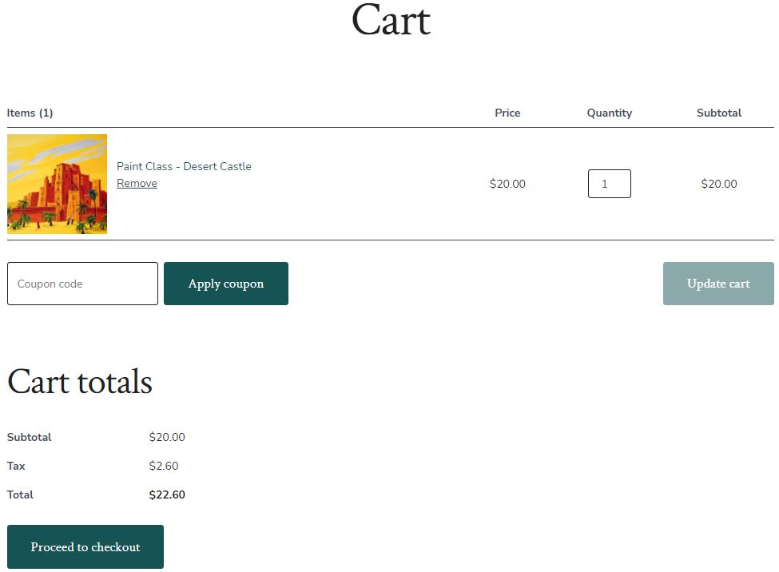Click the Desert Castle painting thumbnail
Image resolution: width=779 pixels, height=572 pixels.
click(x=57, y=184)
